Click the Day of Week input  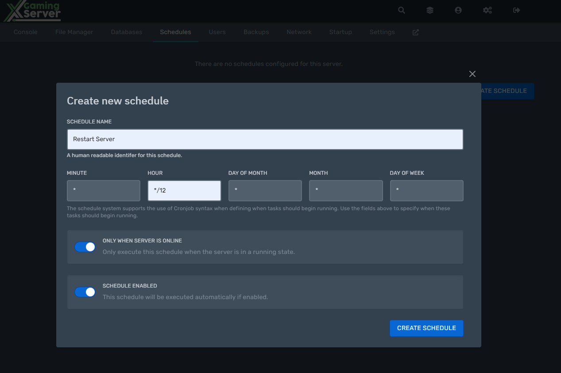coord(426,191)
